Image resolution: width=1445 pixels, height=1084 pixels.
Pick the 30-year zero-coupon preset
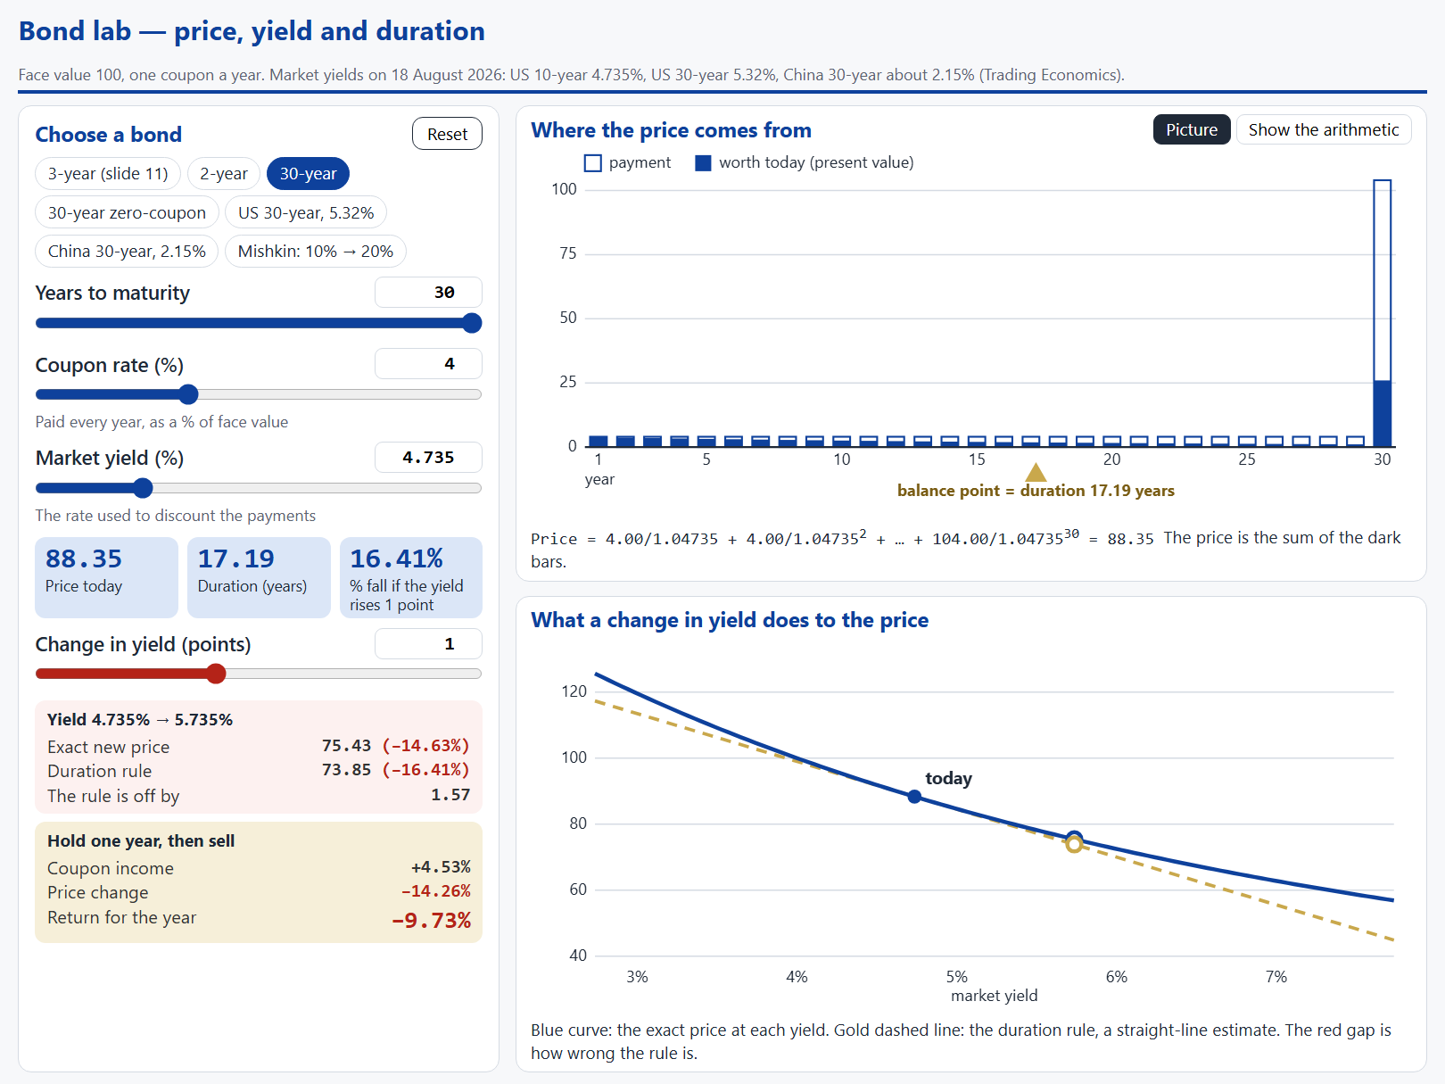click(x=127, y=212)
